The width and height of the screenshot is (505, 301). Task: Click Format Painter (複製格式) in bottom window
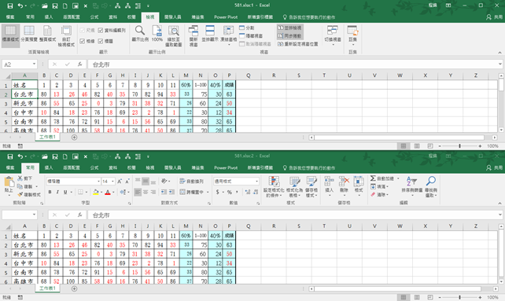(29, 194)
